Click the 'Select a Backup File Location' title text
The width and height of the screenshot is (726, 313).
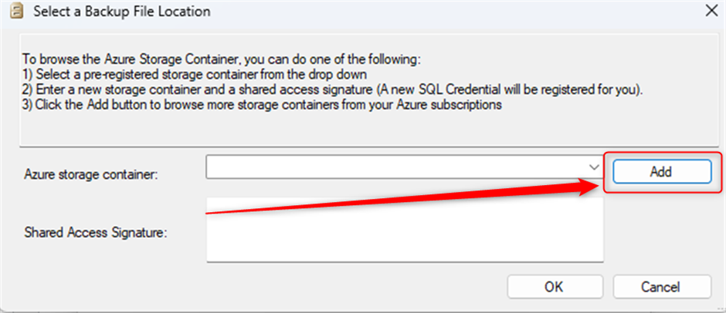tap(119, 12)
